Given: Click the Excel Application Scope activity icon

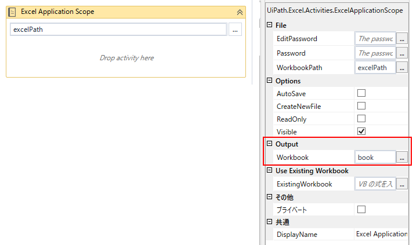Looking at the screenshot, I should (12, 12).
